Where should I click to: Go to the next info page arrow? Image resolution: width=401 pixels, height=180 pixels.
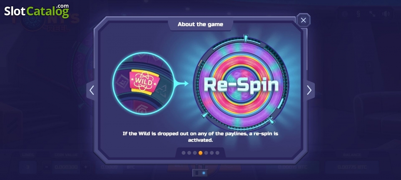click(x=309, y=90)
